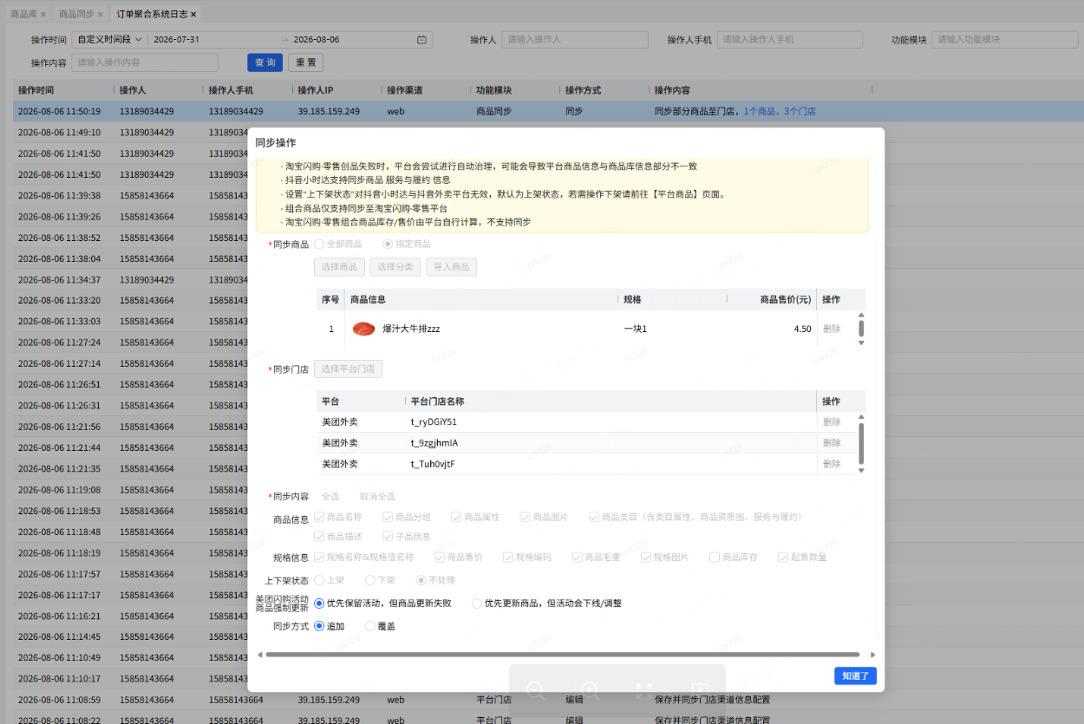The image size is (1084, 724).
Task: Switch to the 商品同步 tab
Action: point(76,15)
